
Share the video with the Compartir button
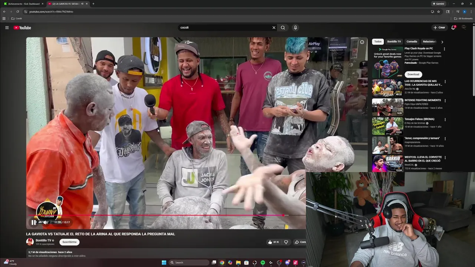pyautogui.click(x=300, y=242)
